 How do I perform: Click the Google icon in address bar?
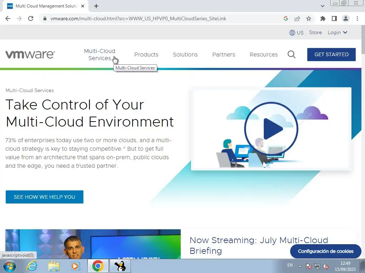coord(286,18)
